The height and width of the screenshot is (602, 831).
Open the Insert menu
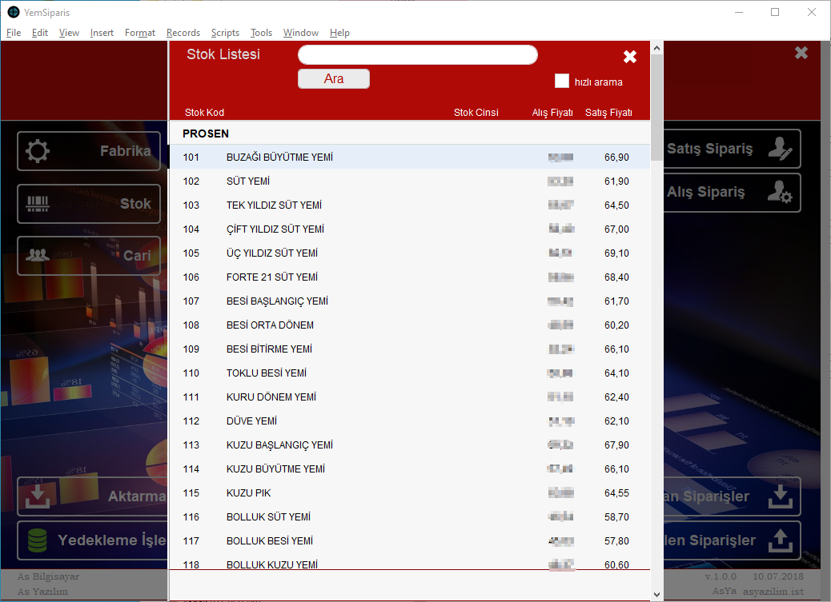click(x=102, y=33)
